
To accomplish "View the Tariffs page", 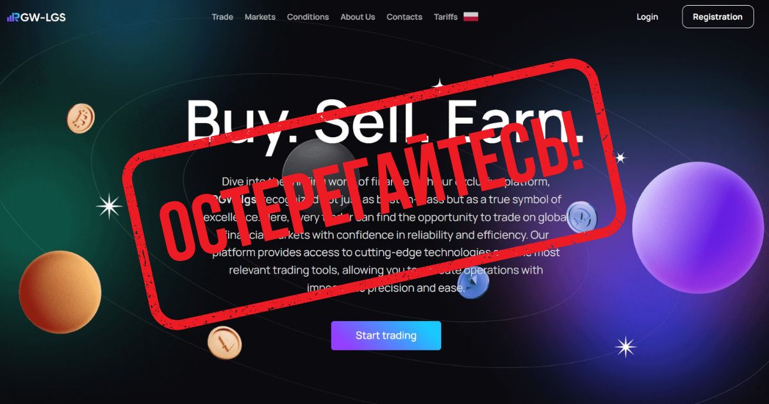I will pos(445,17).
